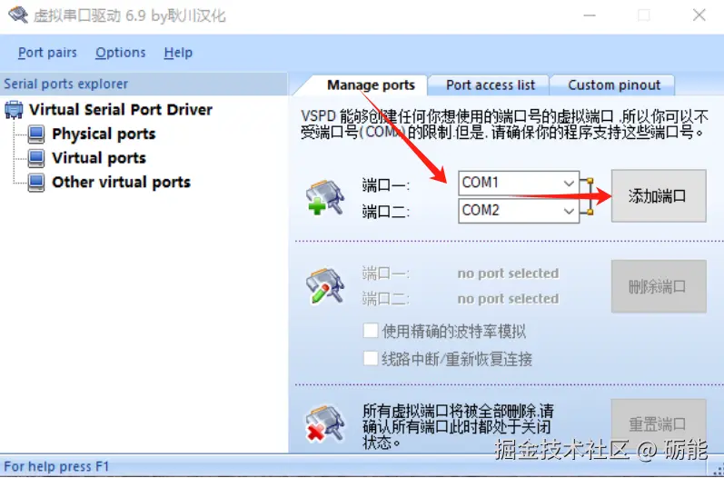
Task: Switch to the Port access list tab
Action: (491, 85)
